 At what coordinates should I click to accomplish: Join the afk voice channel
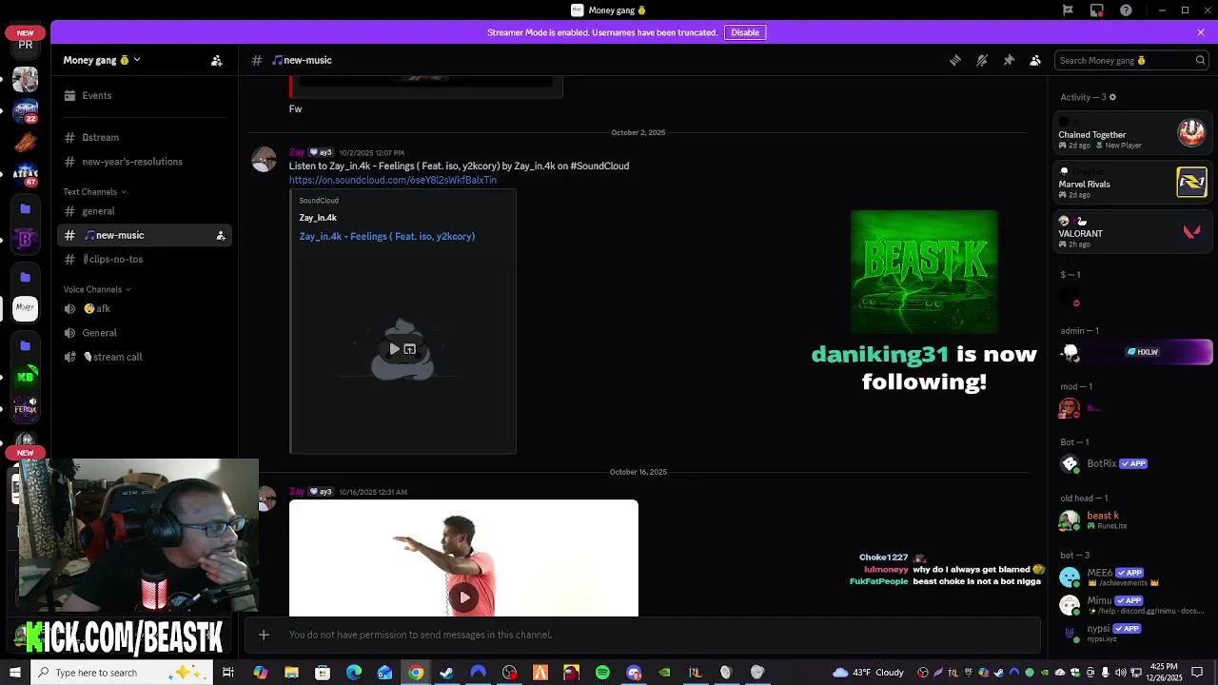coord(144,308)
